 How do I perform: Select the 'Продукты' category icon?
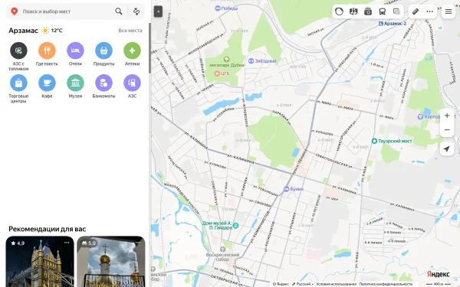[x=103, y=51]
